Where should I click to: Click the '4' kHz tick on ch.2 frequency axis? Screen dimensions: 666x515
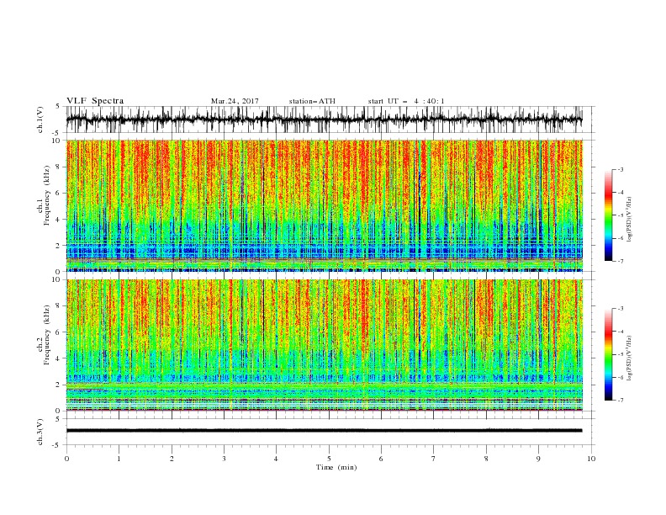(59, 358)
